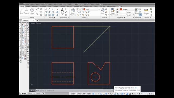This screenshot has width=174, height=98.
Task: Switch to the Annotate ribbon tab
Action: coord(35,7)
